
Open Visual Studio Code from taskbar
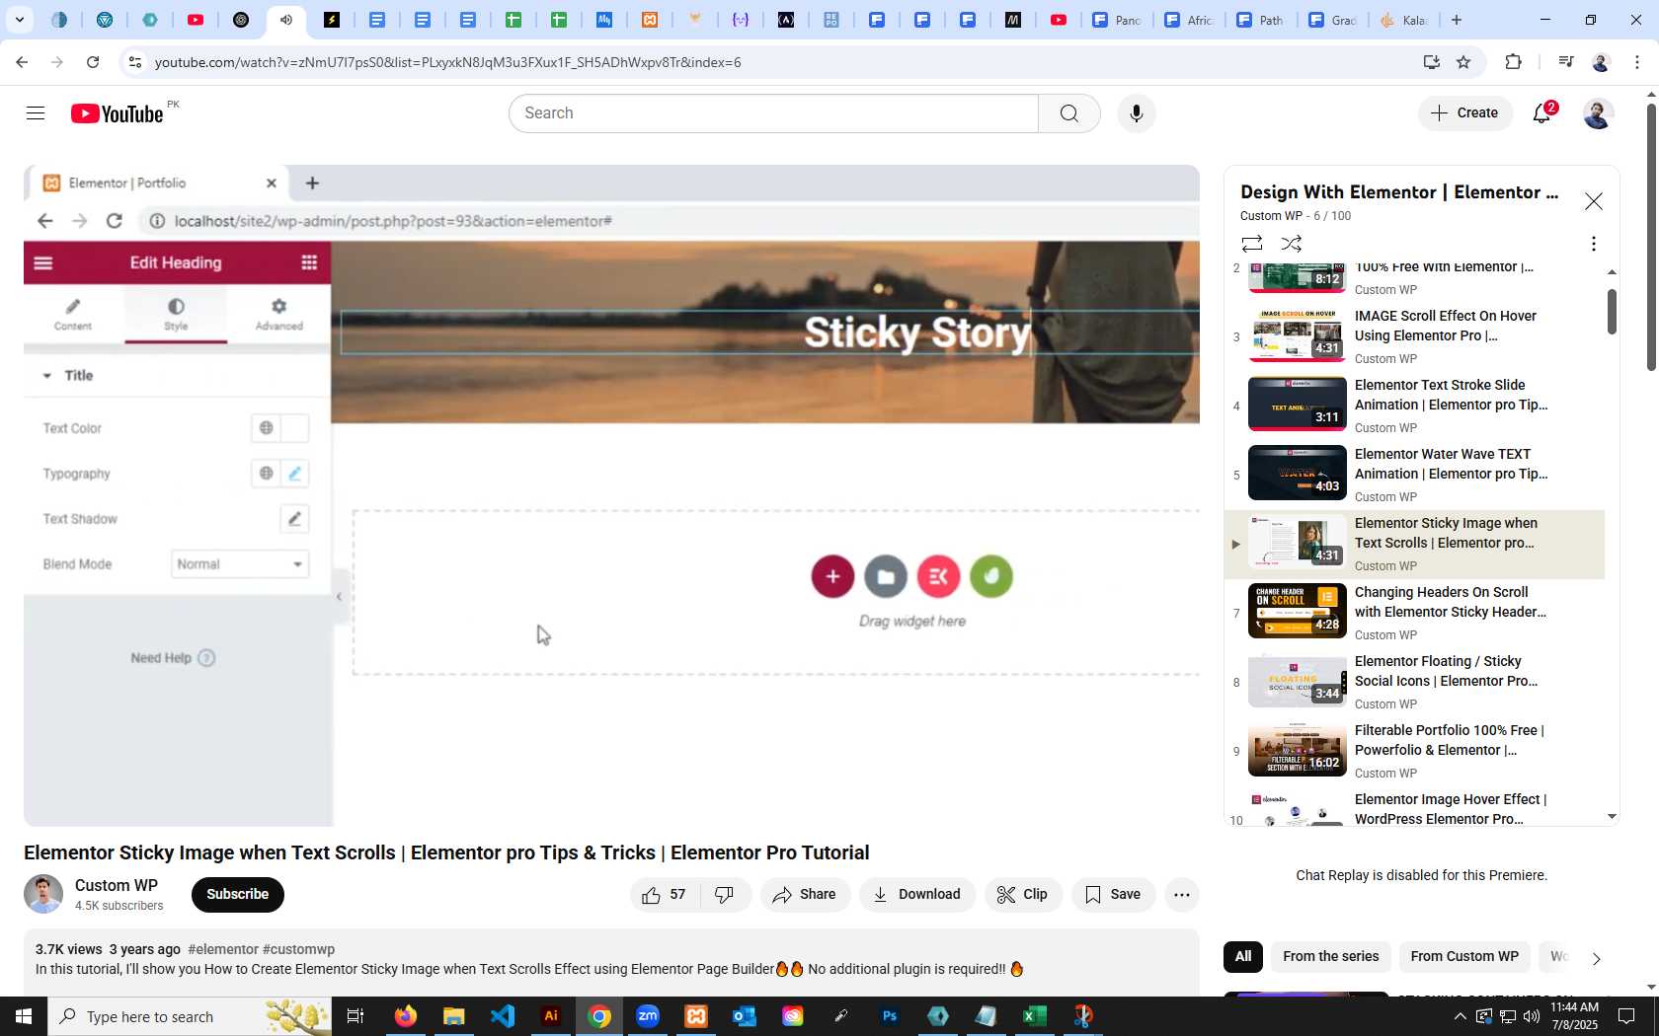[x=503, y=1016]
